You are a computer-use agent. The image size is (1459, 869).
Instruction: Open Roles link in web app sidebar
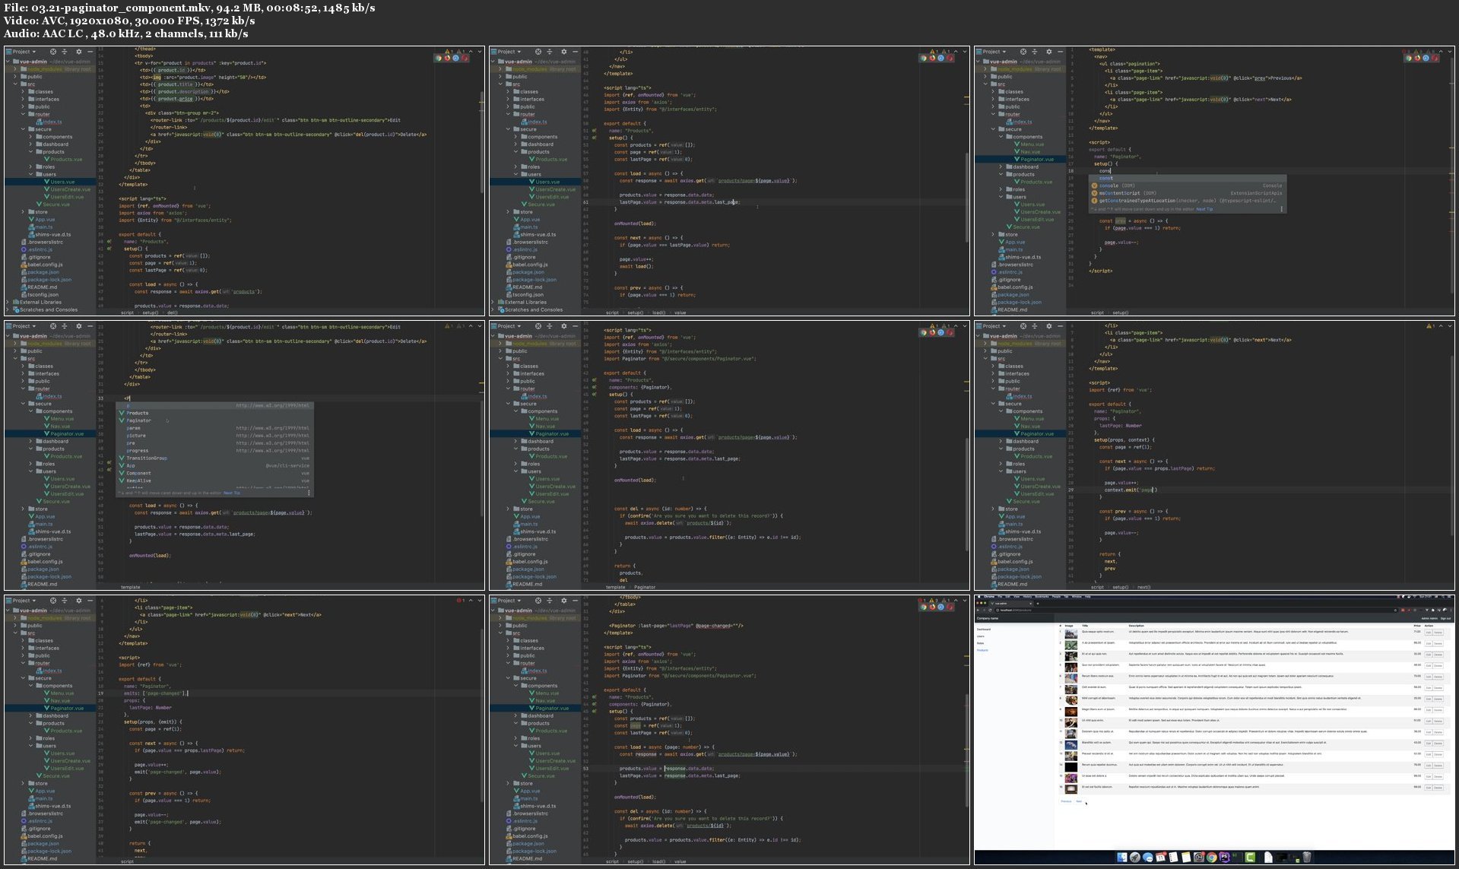point(981,643)
